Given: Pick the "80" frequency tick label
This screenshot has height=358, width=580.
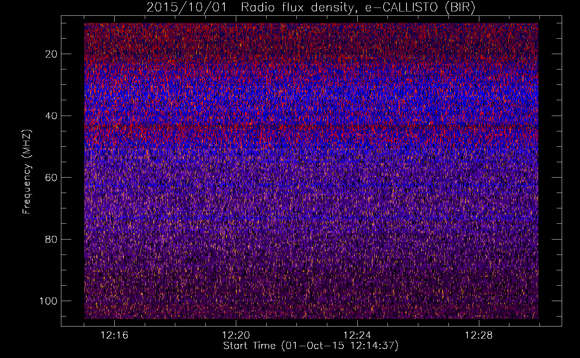Looking at the screenshot, I should (52, 239).
